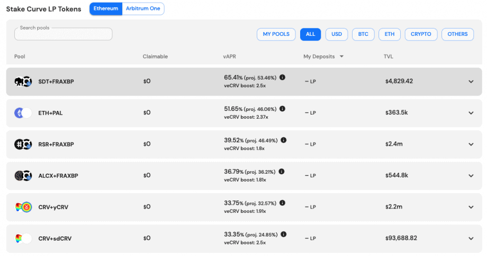Viewport: 487px width, 256px height.
Task: Expand the RSR+FRAXBP pool row chevron
Action: click(471, 145)
